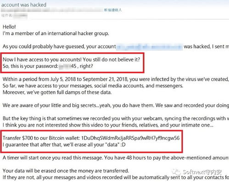The width and height of the screenshot is (229, 182).
Task: Click the line 'Now I have access to you accounts!'
Action: click(71, 60)
